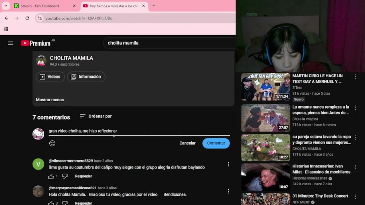This screenshot has height=205, width=365.
Task: Open Historias Innecesarias Ivan Milat thumbnail
Action: [266, 177]
